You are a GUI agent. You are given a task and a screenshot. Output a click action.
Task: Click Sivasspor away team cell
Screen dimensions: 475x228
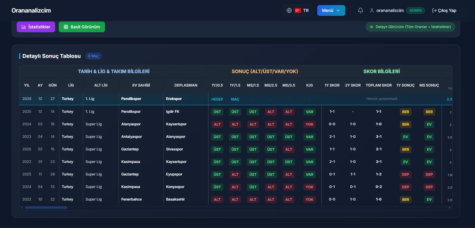click(x=174, y=149)
